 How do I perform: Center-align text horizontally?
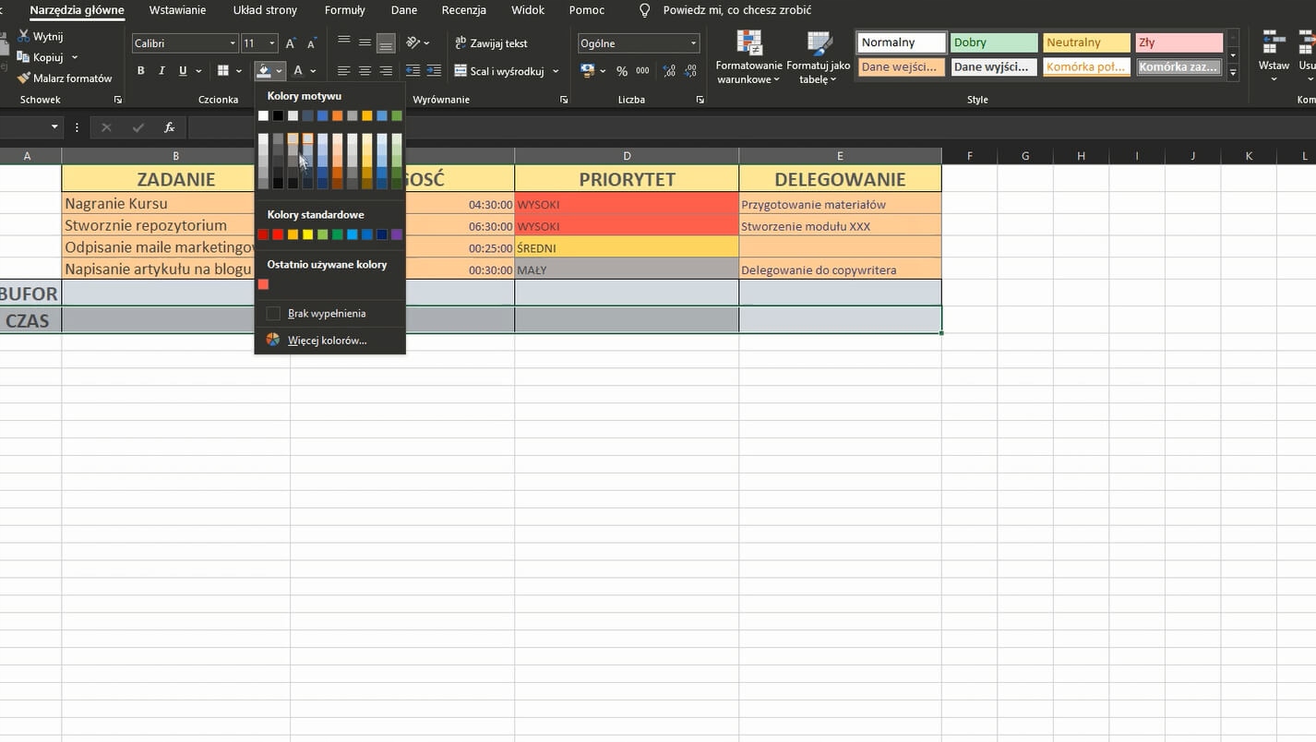click(x=365, y=71)
